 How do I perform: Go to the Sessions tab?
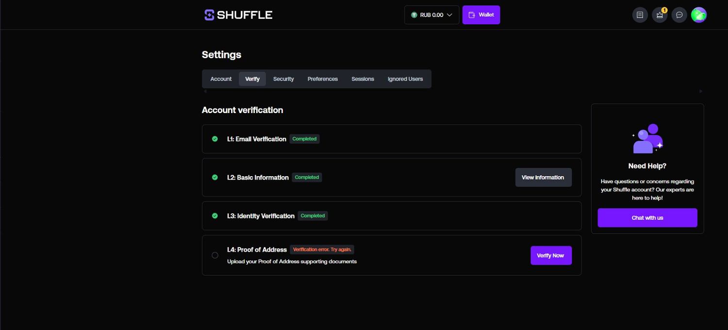click(363, 79)
